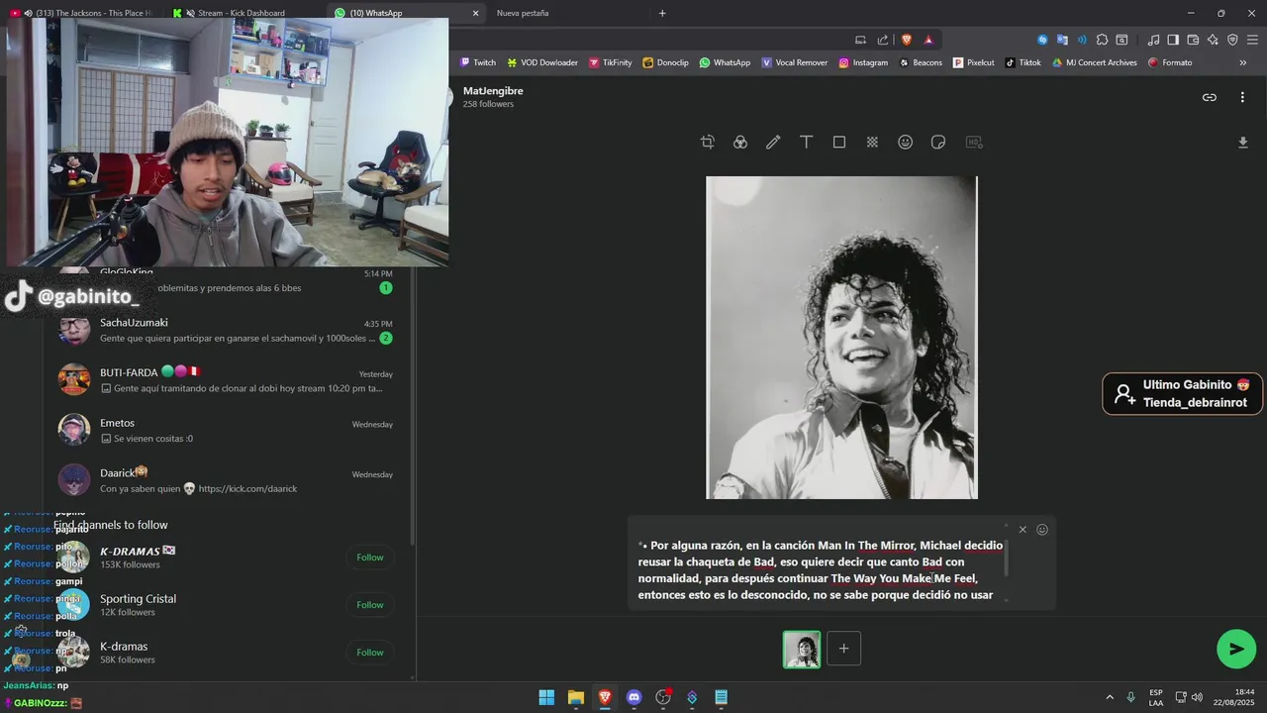Select the pencil draw tool
This screenshot has height=713, width=1267.
773,143
